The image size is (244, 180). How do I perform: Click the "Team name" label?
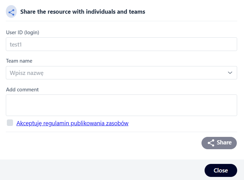(x=19, y=61)
